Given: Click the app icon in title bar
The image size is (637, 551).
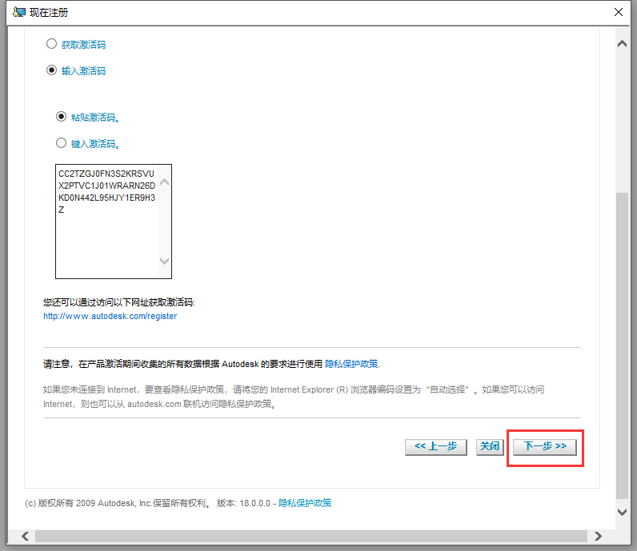Looking at the screenshot, I should (x=18, y=12).
